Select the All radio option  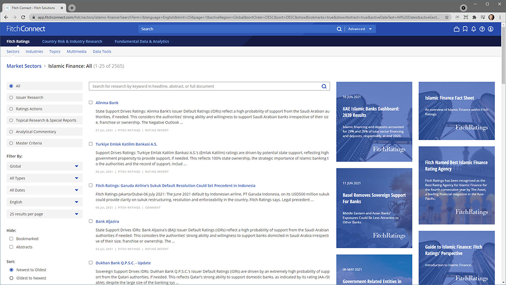click(x=11, y=86)
